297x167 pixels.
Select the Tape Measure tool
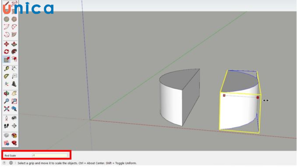pos(7,69)
